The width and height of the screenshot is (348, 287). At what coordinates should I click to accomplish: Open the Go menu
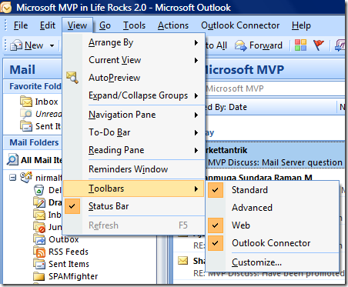[x=105, y=25]
